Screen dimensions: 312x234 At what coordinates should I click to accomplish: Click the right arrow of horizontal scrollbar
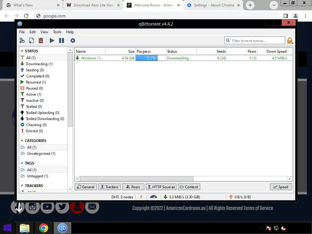289,179
